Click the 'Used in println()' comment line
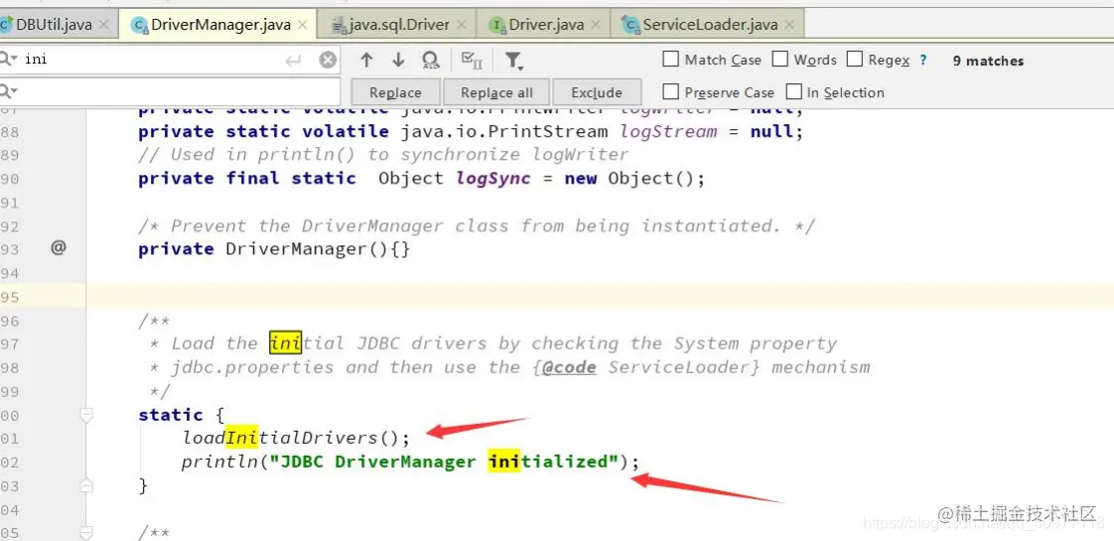 click(383, 155)
